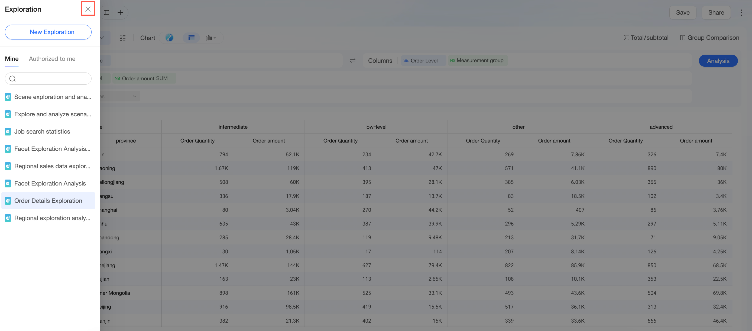
Task: Expand the bar chart type dropdown
Action: tap(211, 38)
